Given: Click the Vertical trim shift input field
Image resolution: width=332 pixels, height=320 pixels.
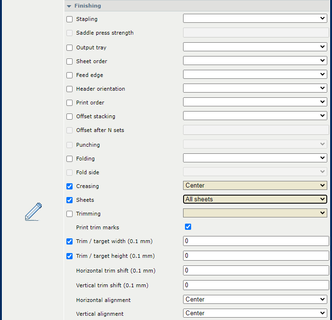Looking at the screenshot, I should [256, 285].
